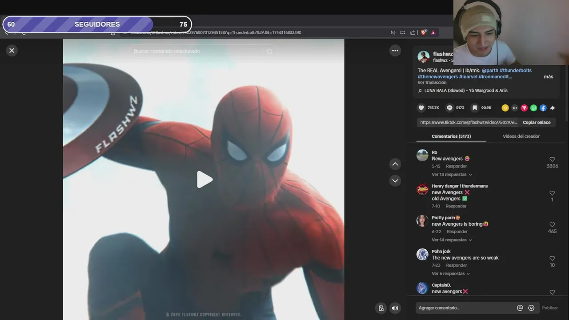Click Ver traducción link

pyautogui.click(x=432, y=83)
